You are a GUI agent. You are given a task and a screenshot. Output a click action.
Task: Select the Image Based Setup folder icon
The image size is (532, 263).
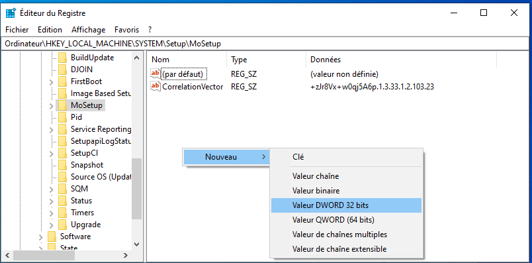(62, 93)
